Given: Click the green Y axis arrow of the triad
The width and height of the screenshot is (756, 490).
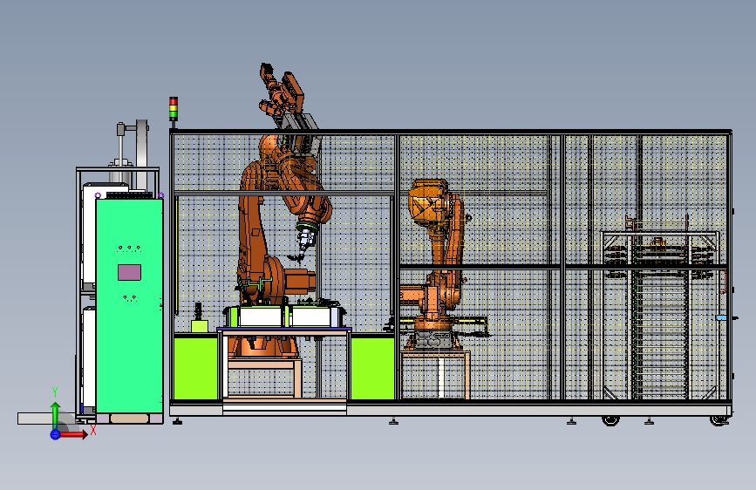Looking at the screenshot, I should (56, 414).
